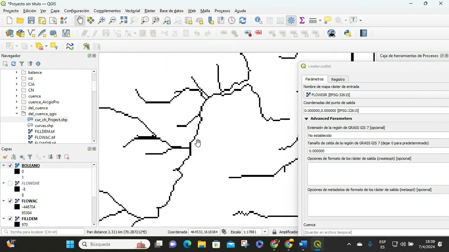Viewport: 449px width, 252px height.
Task: Save the project with the floppy disk icon
Action: click(31, 20)
